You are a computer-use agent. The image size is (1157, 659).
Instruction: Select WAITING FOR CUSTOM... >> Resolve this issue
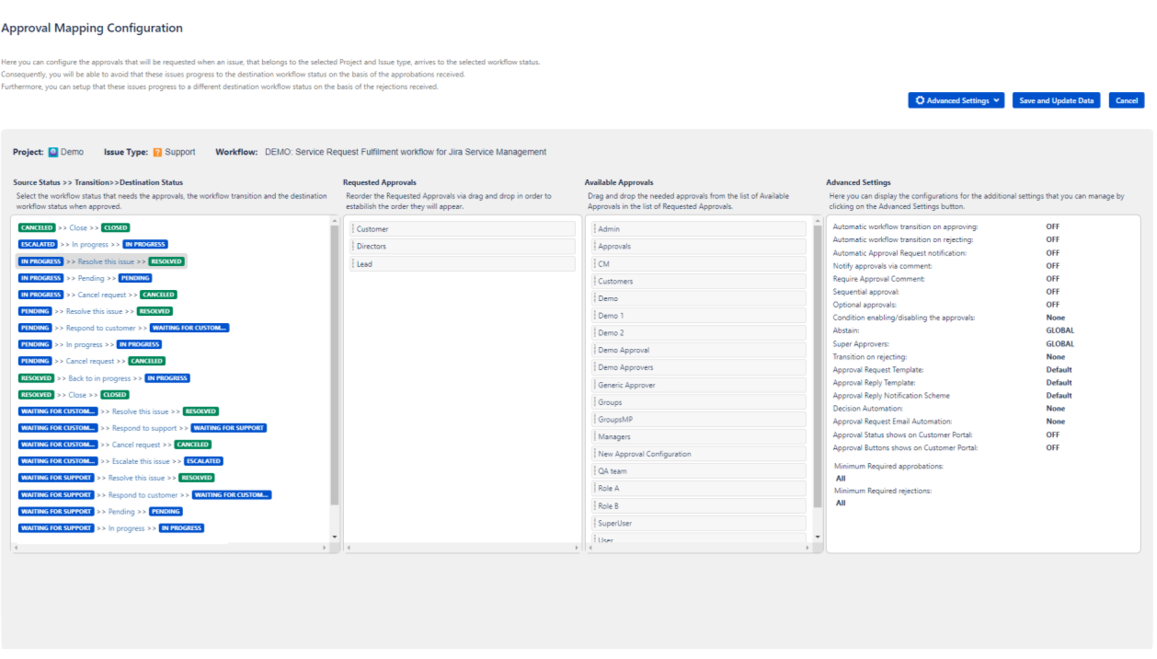coord(119,411)
